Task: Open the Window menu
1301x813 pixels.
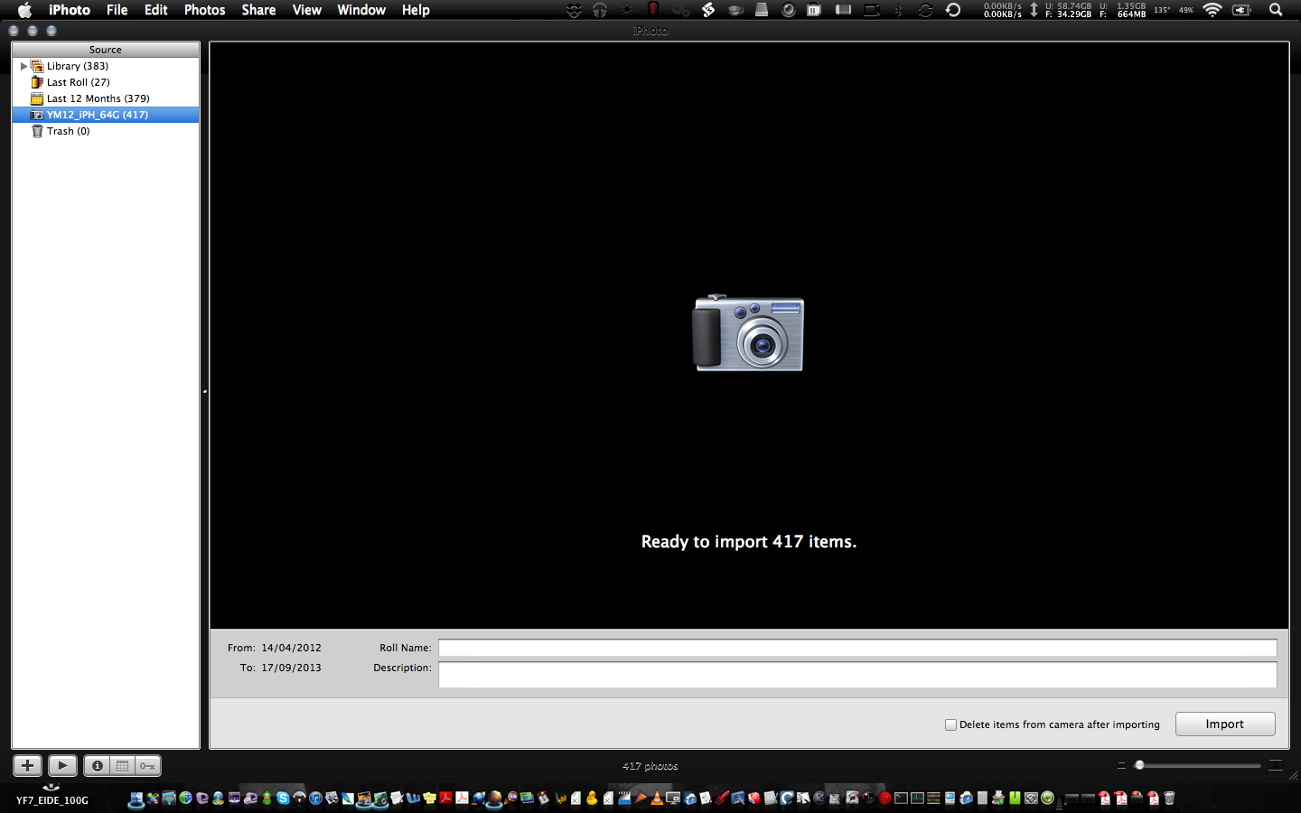Action: [361, 10]
